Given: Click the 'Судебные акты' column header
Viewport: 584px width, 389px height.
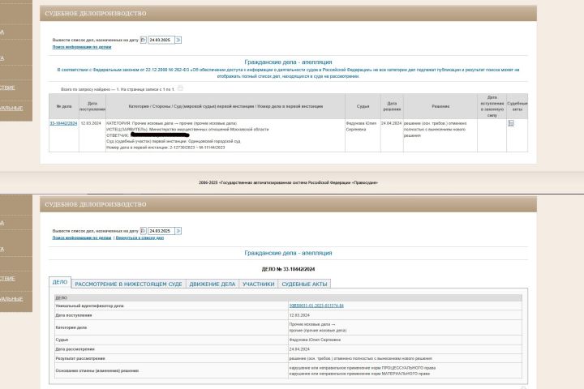Looking at the screenshot, I should pyautogui.click(x=517, y=106).
